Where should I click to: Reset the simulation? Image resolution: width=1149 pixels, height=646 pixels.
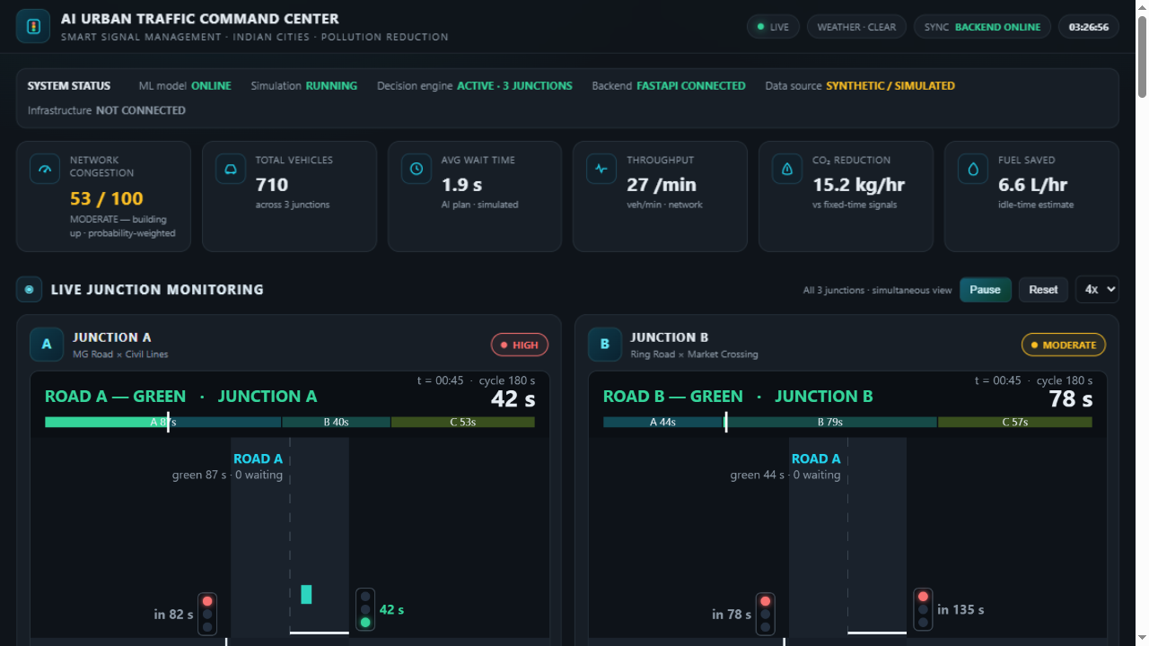point(1043,290)
